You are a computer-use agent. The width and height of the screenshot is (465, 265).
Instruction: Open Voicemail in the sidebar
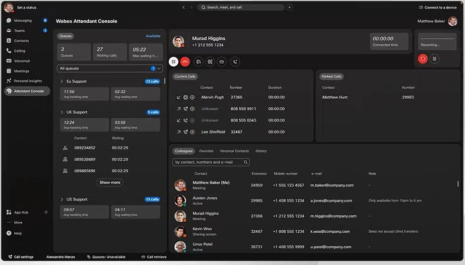click(22, 61)
